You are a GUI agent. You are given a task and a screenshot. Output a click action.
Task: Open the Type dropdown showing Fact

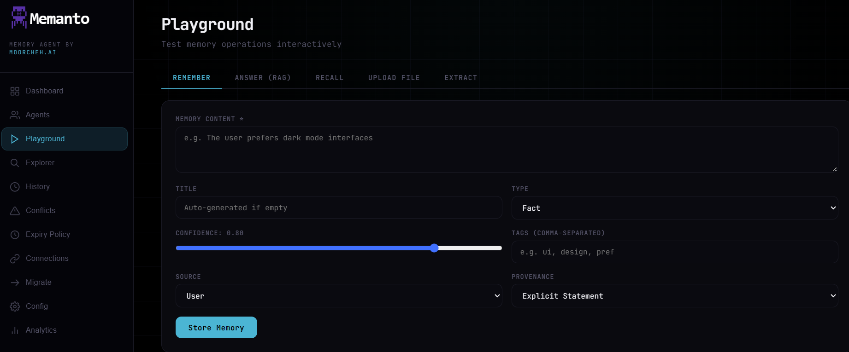pyautogui.click(x=675, y=208)
